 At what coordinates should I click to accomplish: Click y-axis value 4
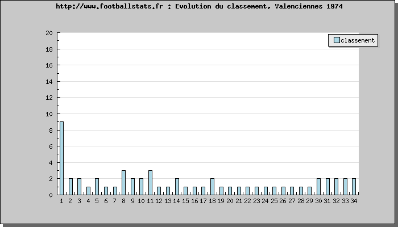pyautogui.click(x=51, y=163)
